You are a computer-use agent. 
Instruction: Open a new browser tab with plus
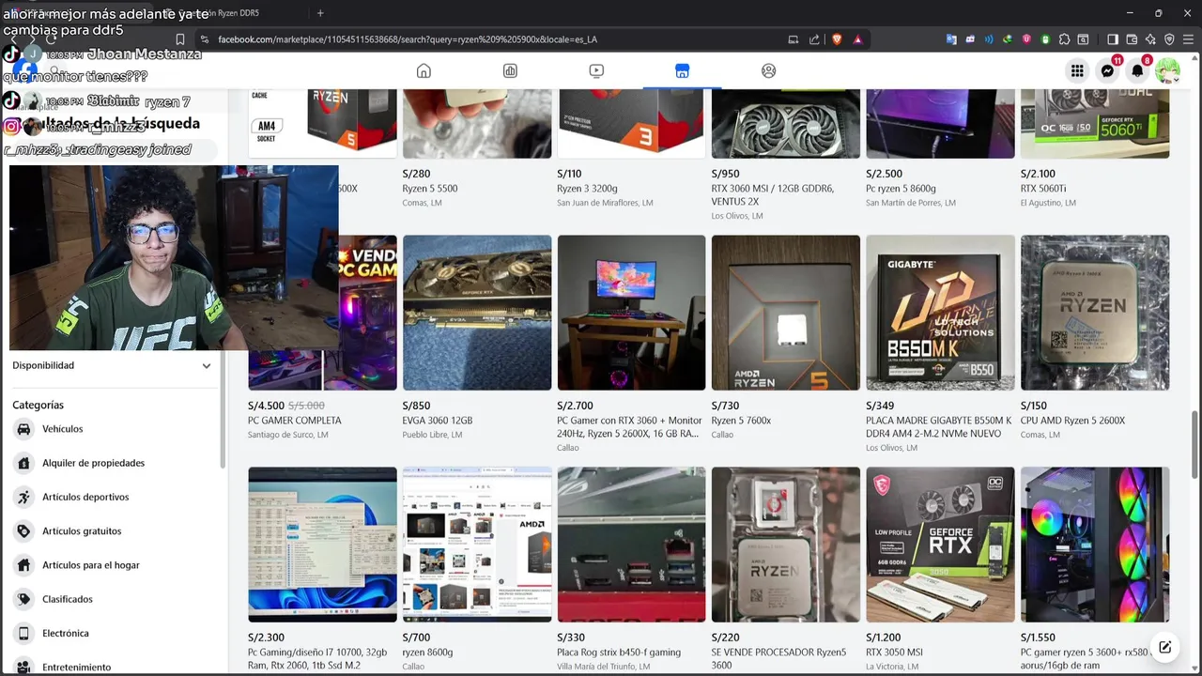[320, 13]
